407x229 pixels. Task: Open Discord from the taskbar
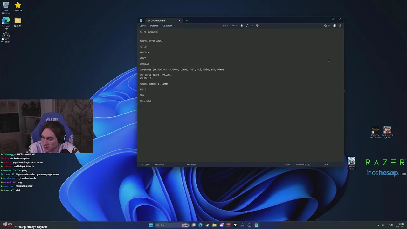coord(222,225)
